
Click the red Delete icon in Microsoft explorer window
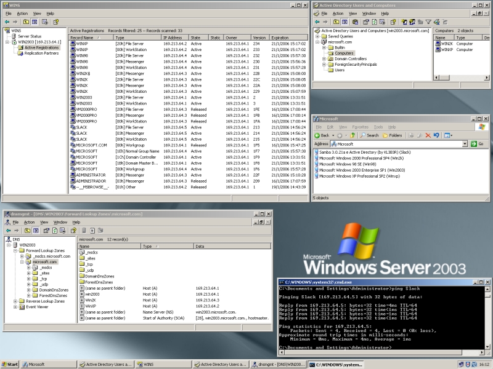tap(428, 135)
